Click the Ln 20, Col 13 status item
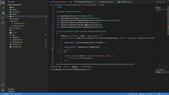Image resolution: width=169 pixels, height=95 pixels. (133, 94)
